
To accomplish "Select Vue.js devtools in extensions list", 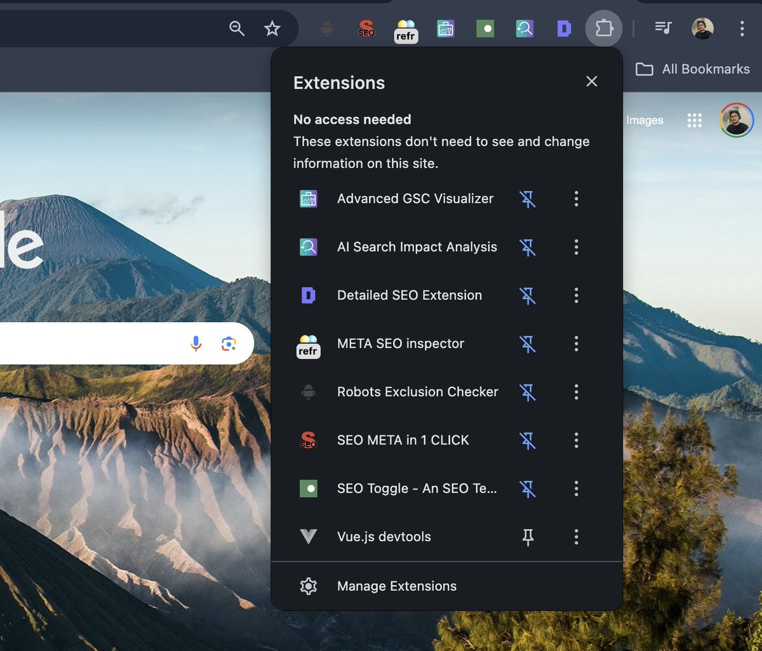I will (x=400, y=537).
